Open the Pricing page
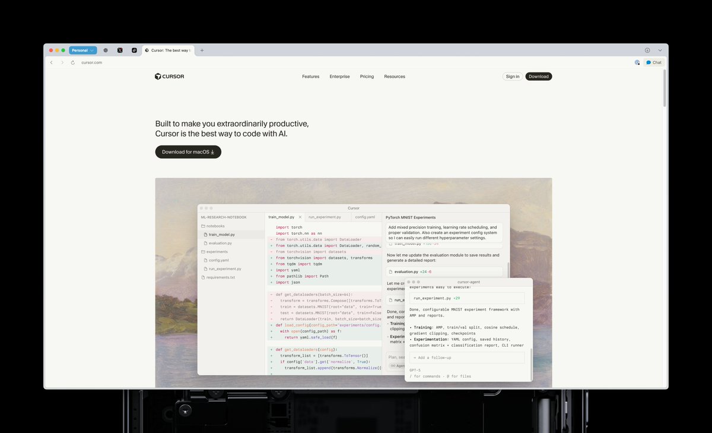 pos(367,77)
